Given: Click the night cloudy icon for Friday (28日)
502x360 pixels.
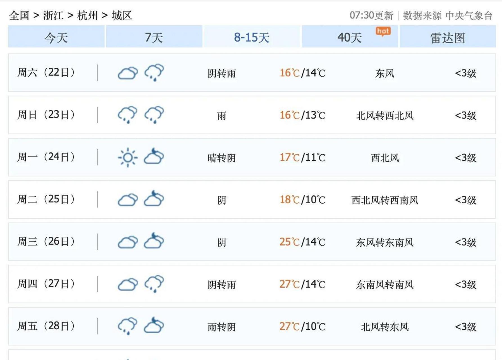Looking at the screenshot, I should coord(154,326).
